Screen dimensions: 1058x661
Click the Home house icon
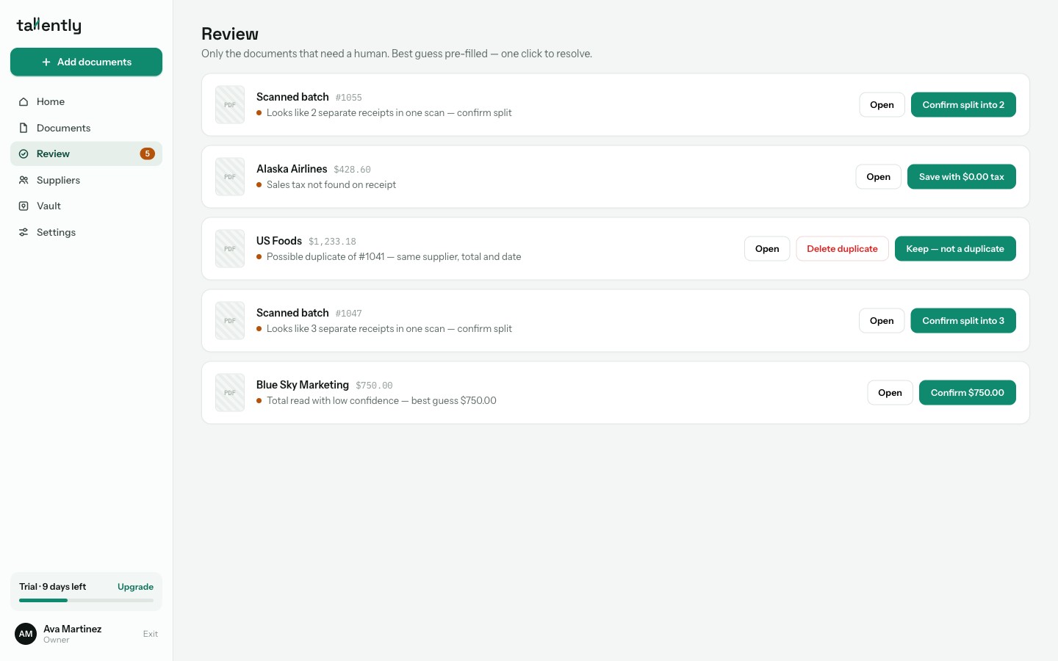24,101
